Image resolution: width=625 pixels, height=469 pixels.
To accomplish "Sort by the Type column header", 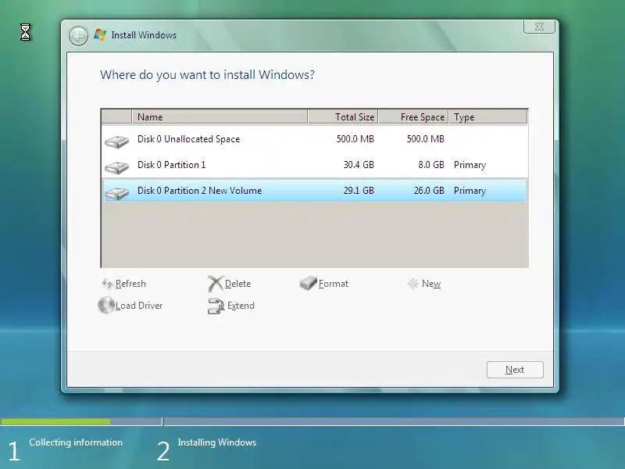I will click(487, 116).
